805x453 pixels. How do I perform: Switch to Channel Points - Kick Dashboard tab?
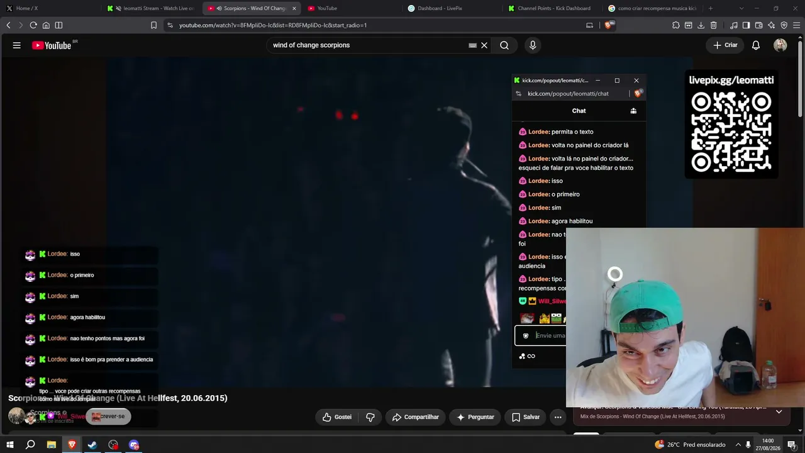(552, 8)
